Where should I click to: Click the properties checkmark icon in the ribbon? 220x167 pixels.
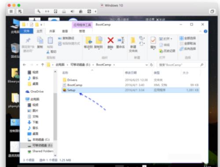pyautogui.click(x=153, y=40)
